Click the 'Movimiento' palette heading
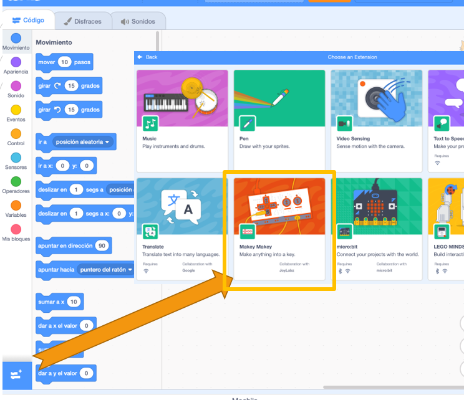 [x=54, y=42]
